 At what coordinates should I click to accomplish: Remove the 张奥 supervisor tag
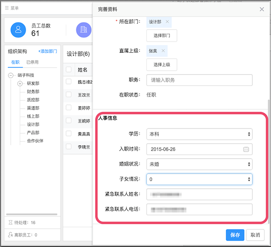pyautogui.click(x=163, y=51)
